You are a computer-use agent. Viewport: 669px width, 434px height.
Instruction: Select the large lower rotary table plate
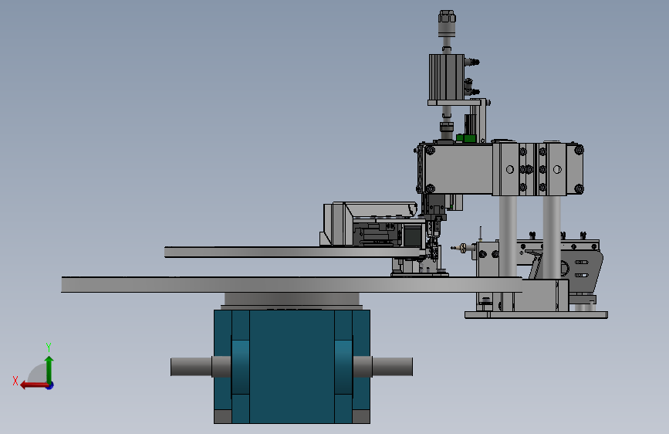pos(292,285)
